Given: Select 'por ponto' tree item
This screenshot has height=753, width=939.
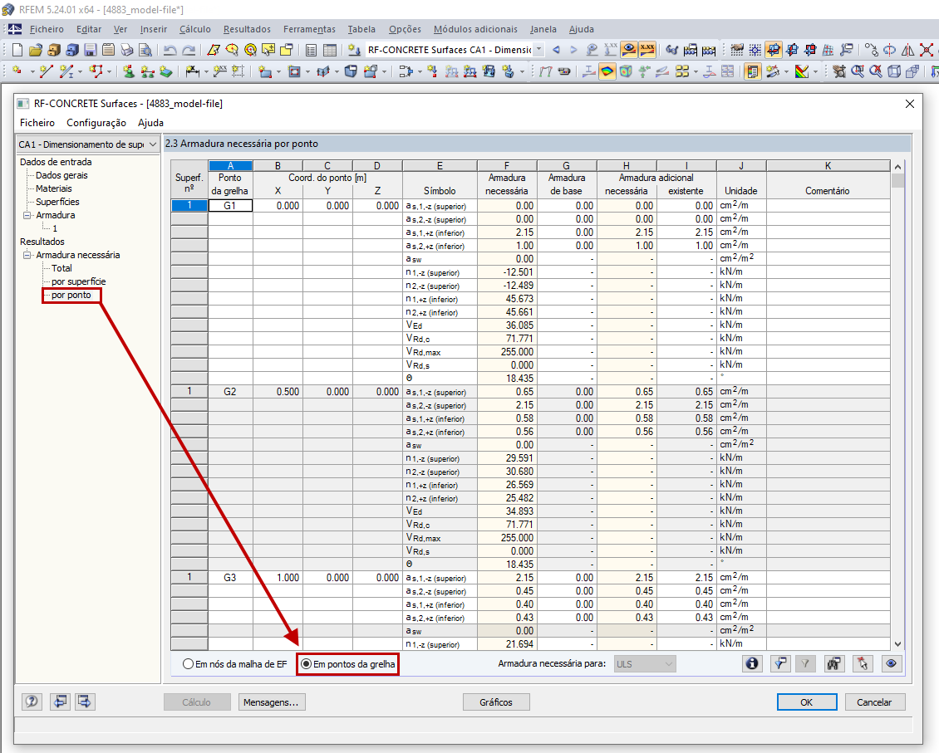Looking at the screenshot, I should click(71, 295).
